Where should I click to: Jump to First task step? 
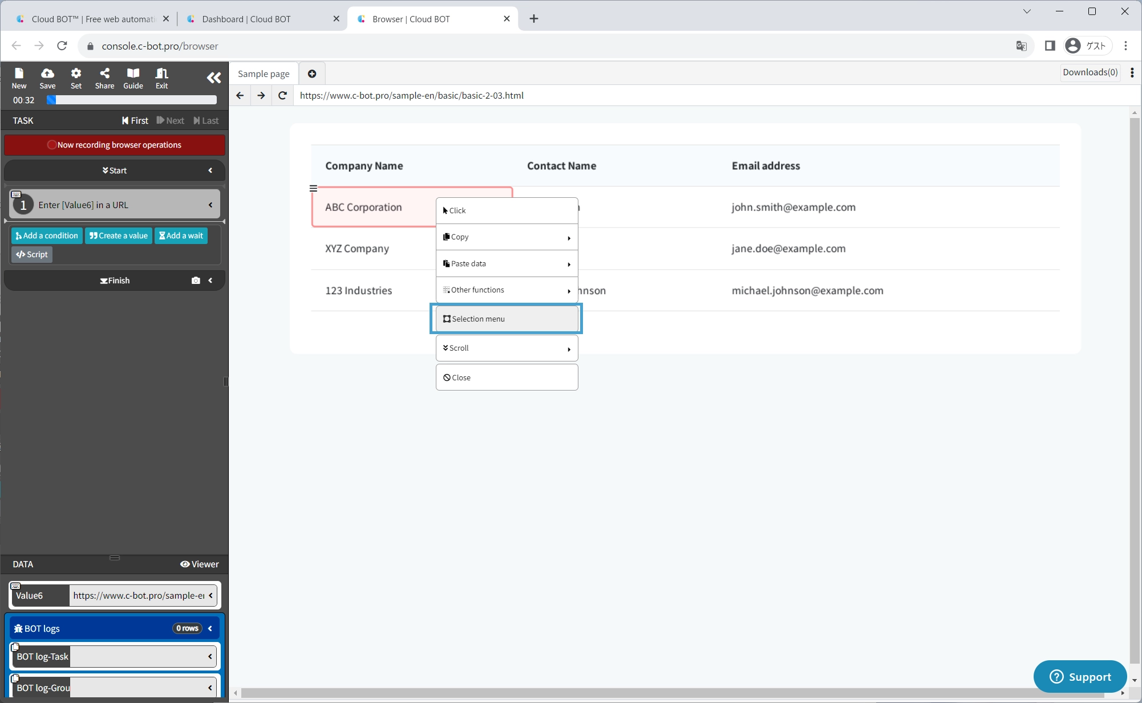[135, 120]
